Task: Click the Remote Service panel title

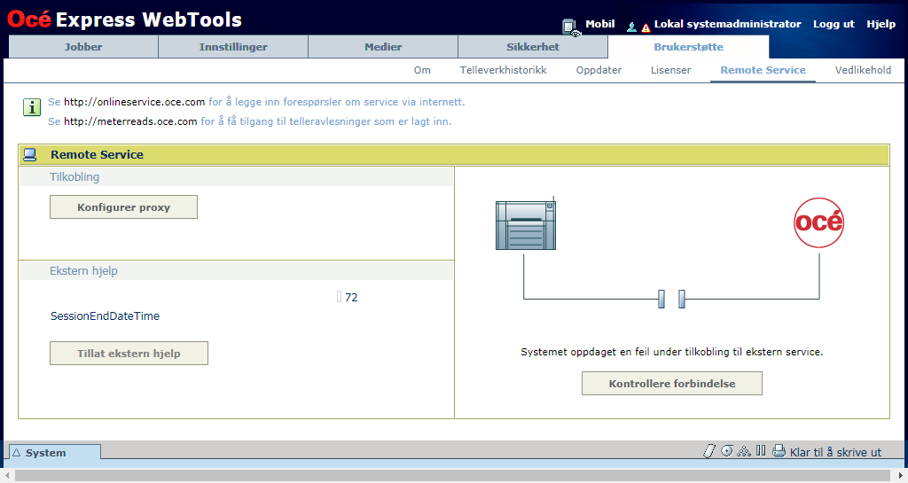Action: pyautogui.click(x=97, y=154)
